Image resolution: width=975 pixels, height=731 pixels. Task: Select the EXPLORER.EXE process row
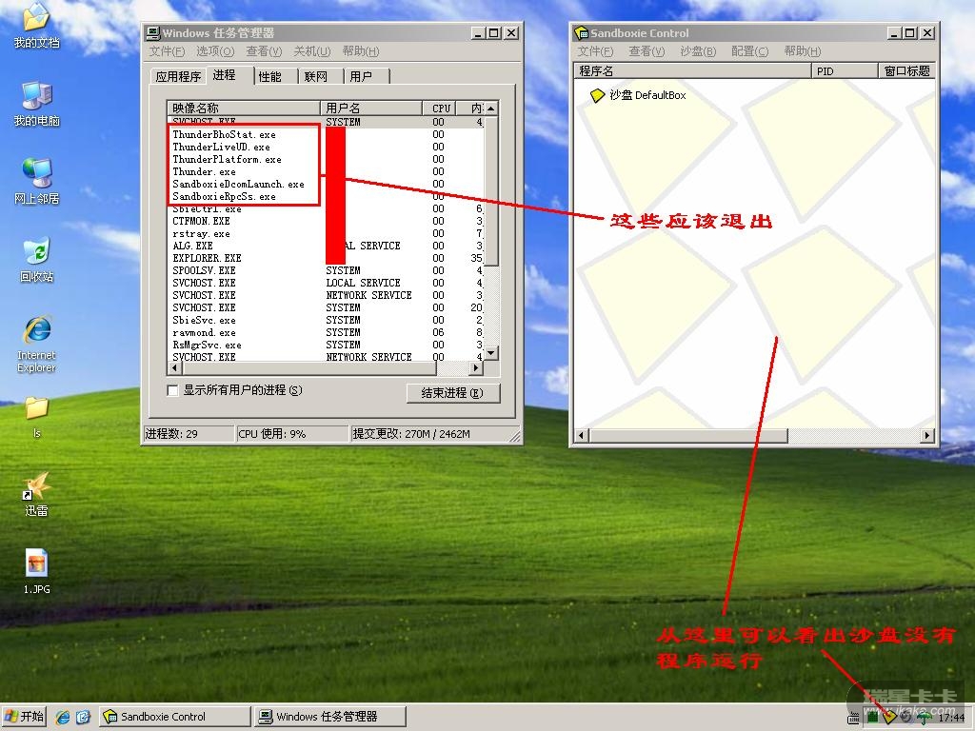[x=325, y=258]
